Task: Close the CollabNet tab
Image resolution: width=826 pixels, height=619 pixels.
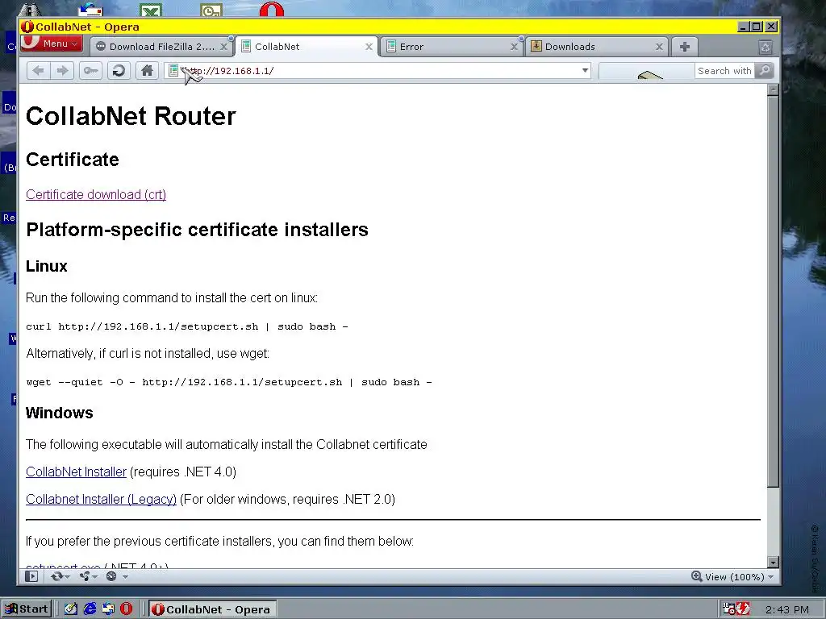Action: [369, 47]
